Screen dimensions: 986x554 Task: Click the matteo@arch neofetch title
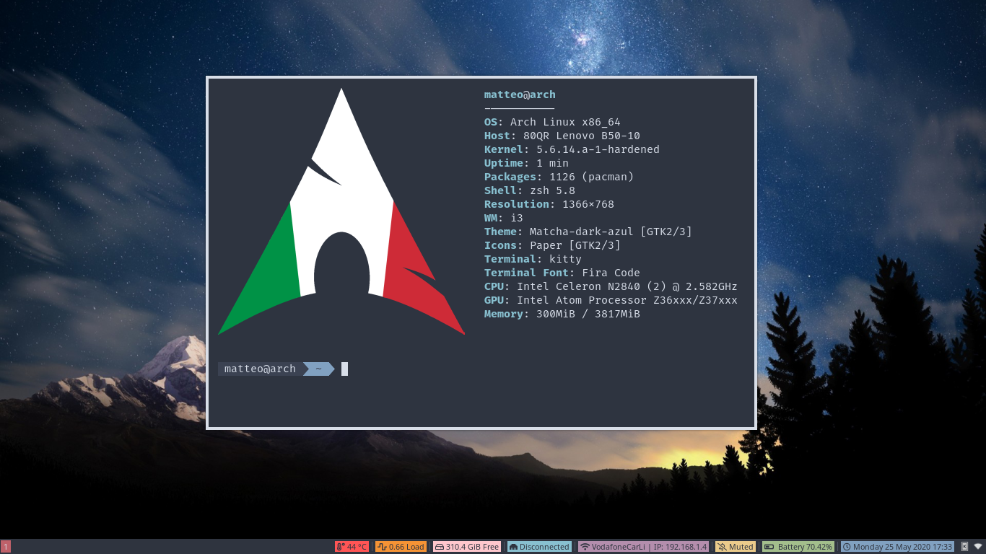click(x=520, y=94)
